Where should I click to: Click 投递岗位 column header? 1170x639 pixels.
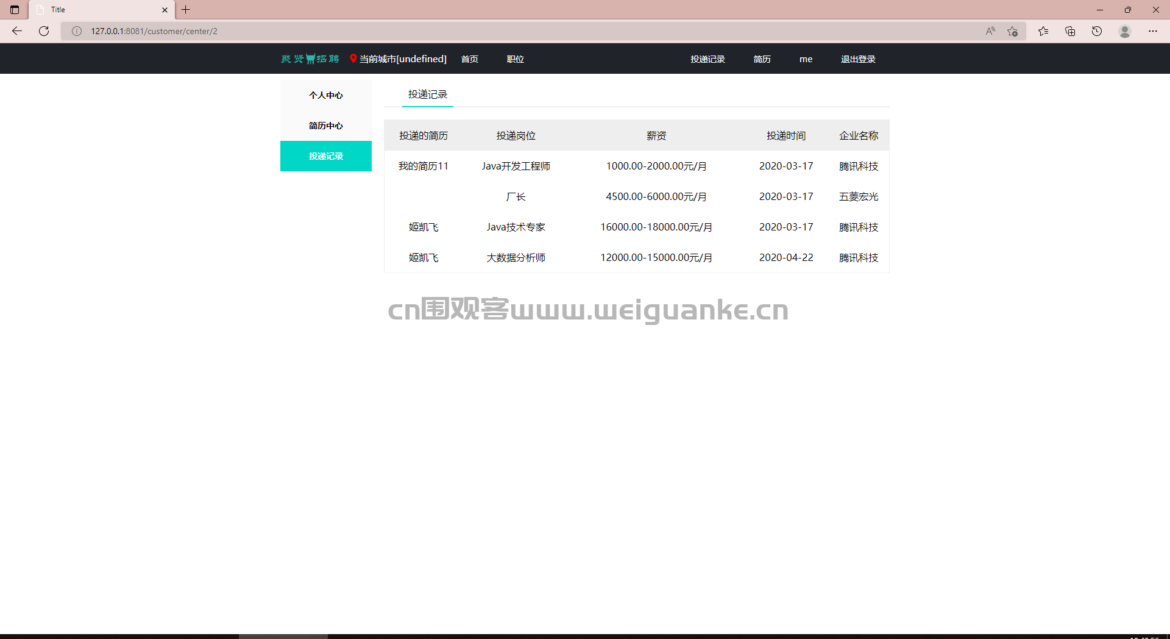coord(516,135)
